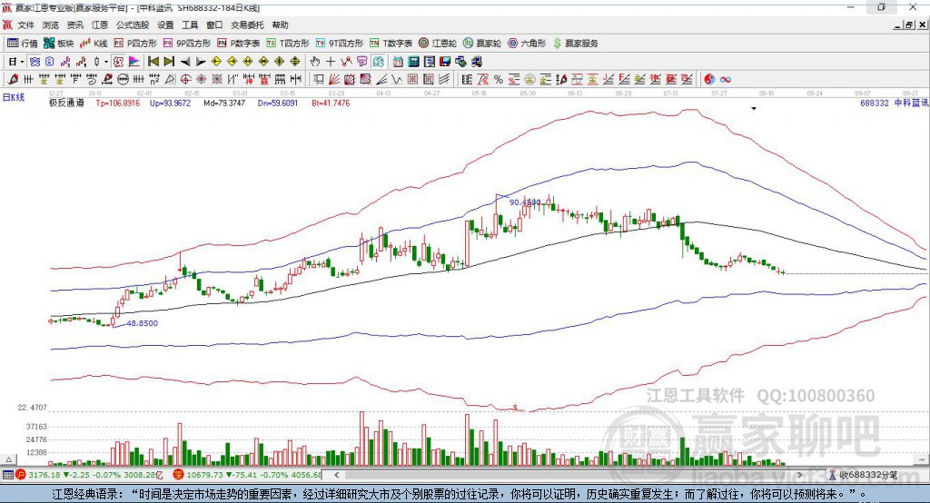
Task: Select the hand pan tool
Action: [x=315, y=62]
